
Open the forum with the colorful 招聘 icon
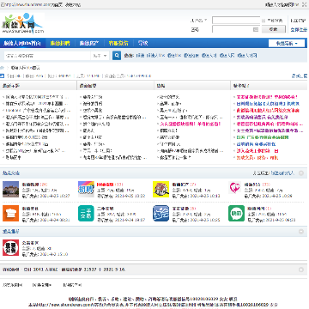tap(86, 189)
